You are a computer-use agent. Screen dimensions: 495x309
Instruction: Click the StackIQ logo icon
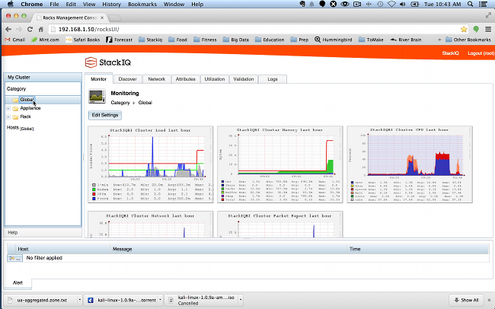point(91,62)
